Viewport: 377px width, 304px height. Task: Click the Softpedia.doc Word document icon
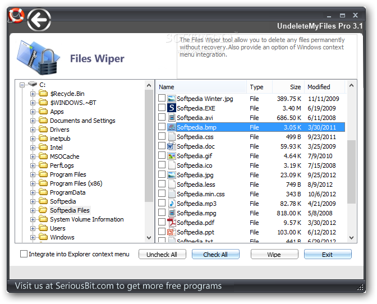click(x=172, y=146)
